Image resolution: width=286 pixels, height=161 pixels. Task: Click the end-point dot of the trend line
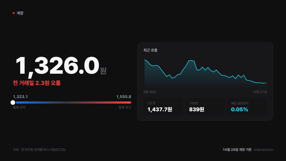pyautogui.click(x=266, y=83)
